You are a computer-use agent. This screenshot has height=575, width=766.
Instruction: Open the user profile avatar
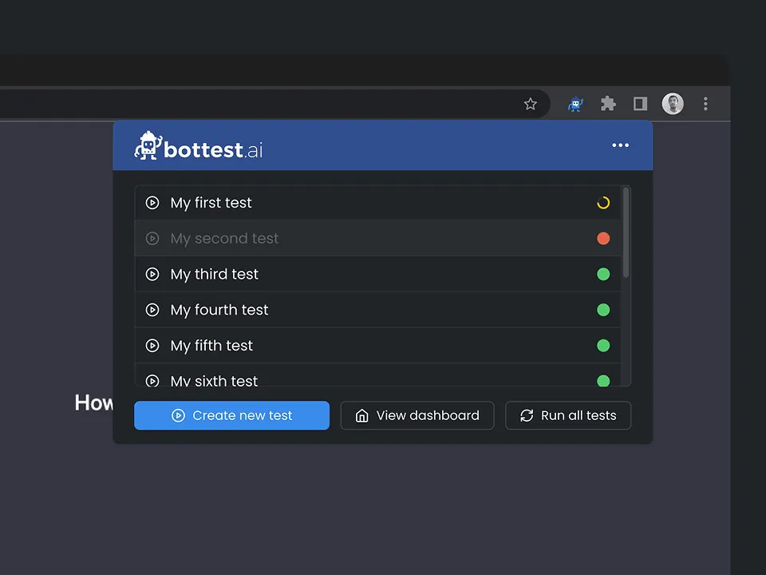coord(673,104)
